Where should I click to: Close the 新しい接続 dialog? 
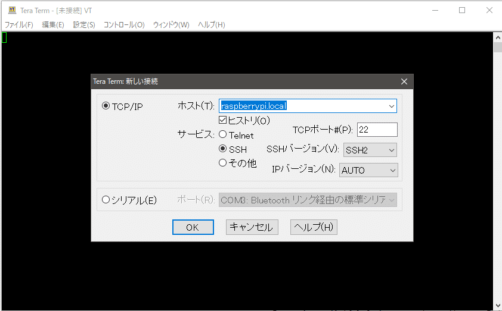click(404, 81)
